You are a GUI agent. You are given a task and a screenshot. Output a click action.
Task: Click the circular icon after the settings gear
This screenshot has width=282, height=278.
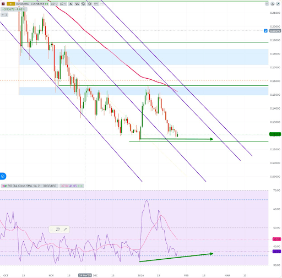[x=89, y=4]
